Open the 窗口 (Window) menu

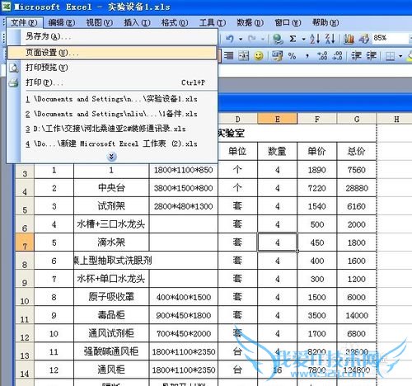(288, 22)
